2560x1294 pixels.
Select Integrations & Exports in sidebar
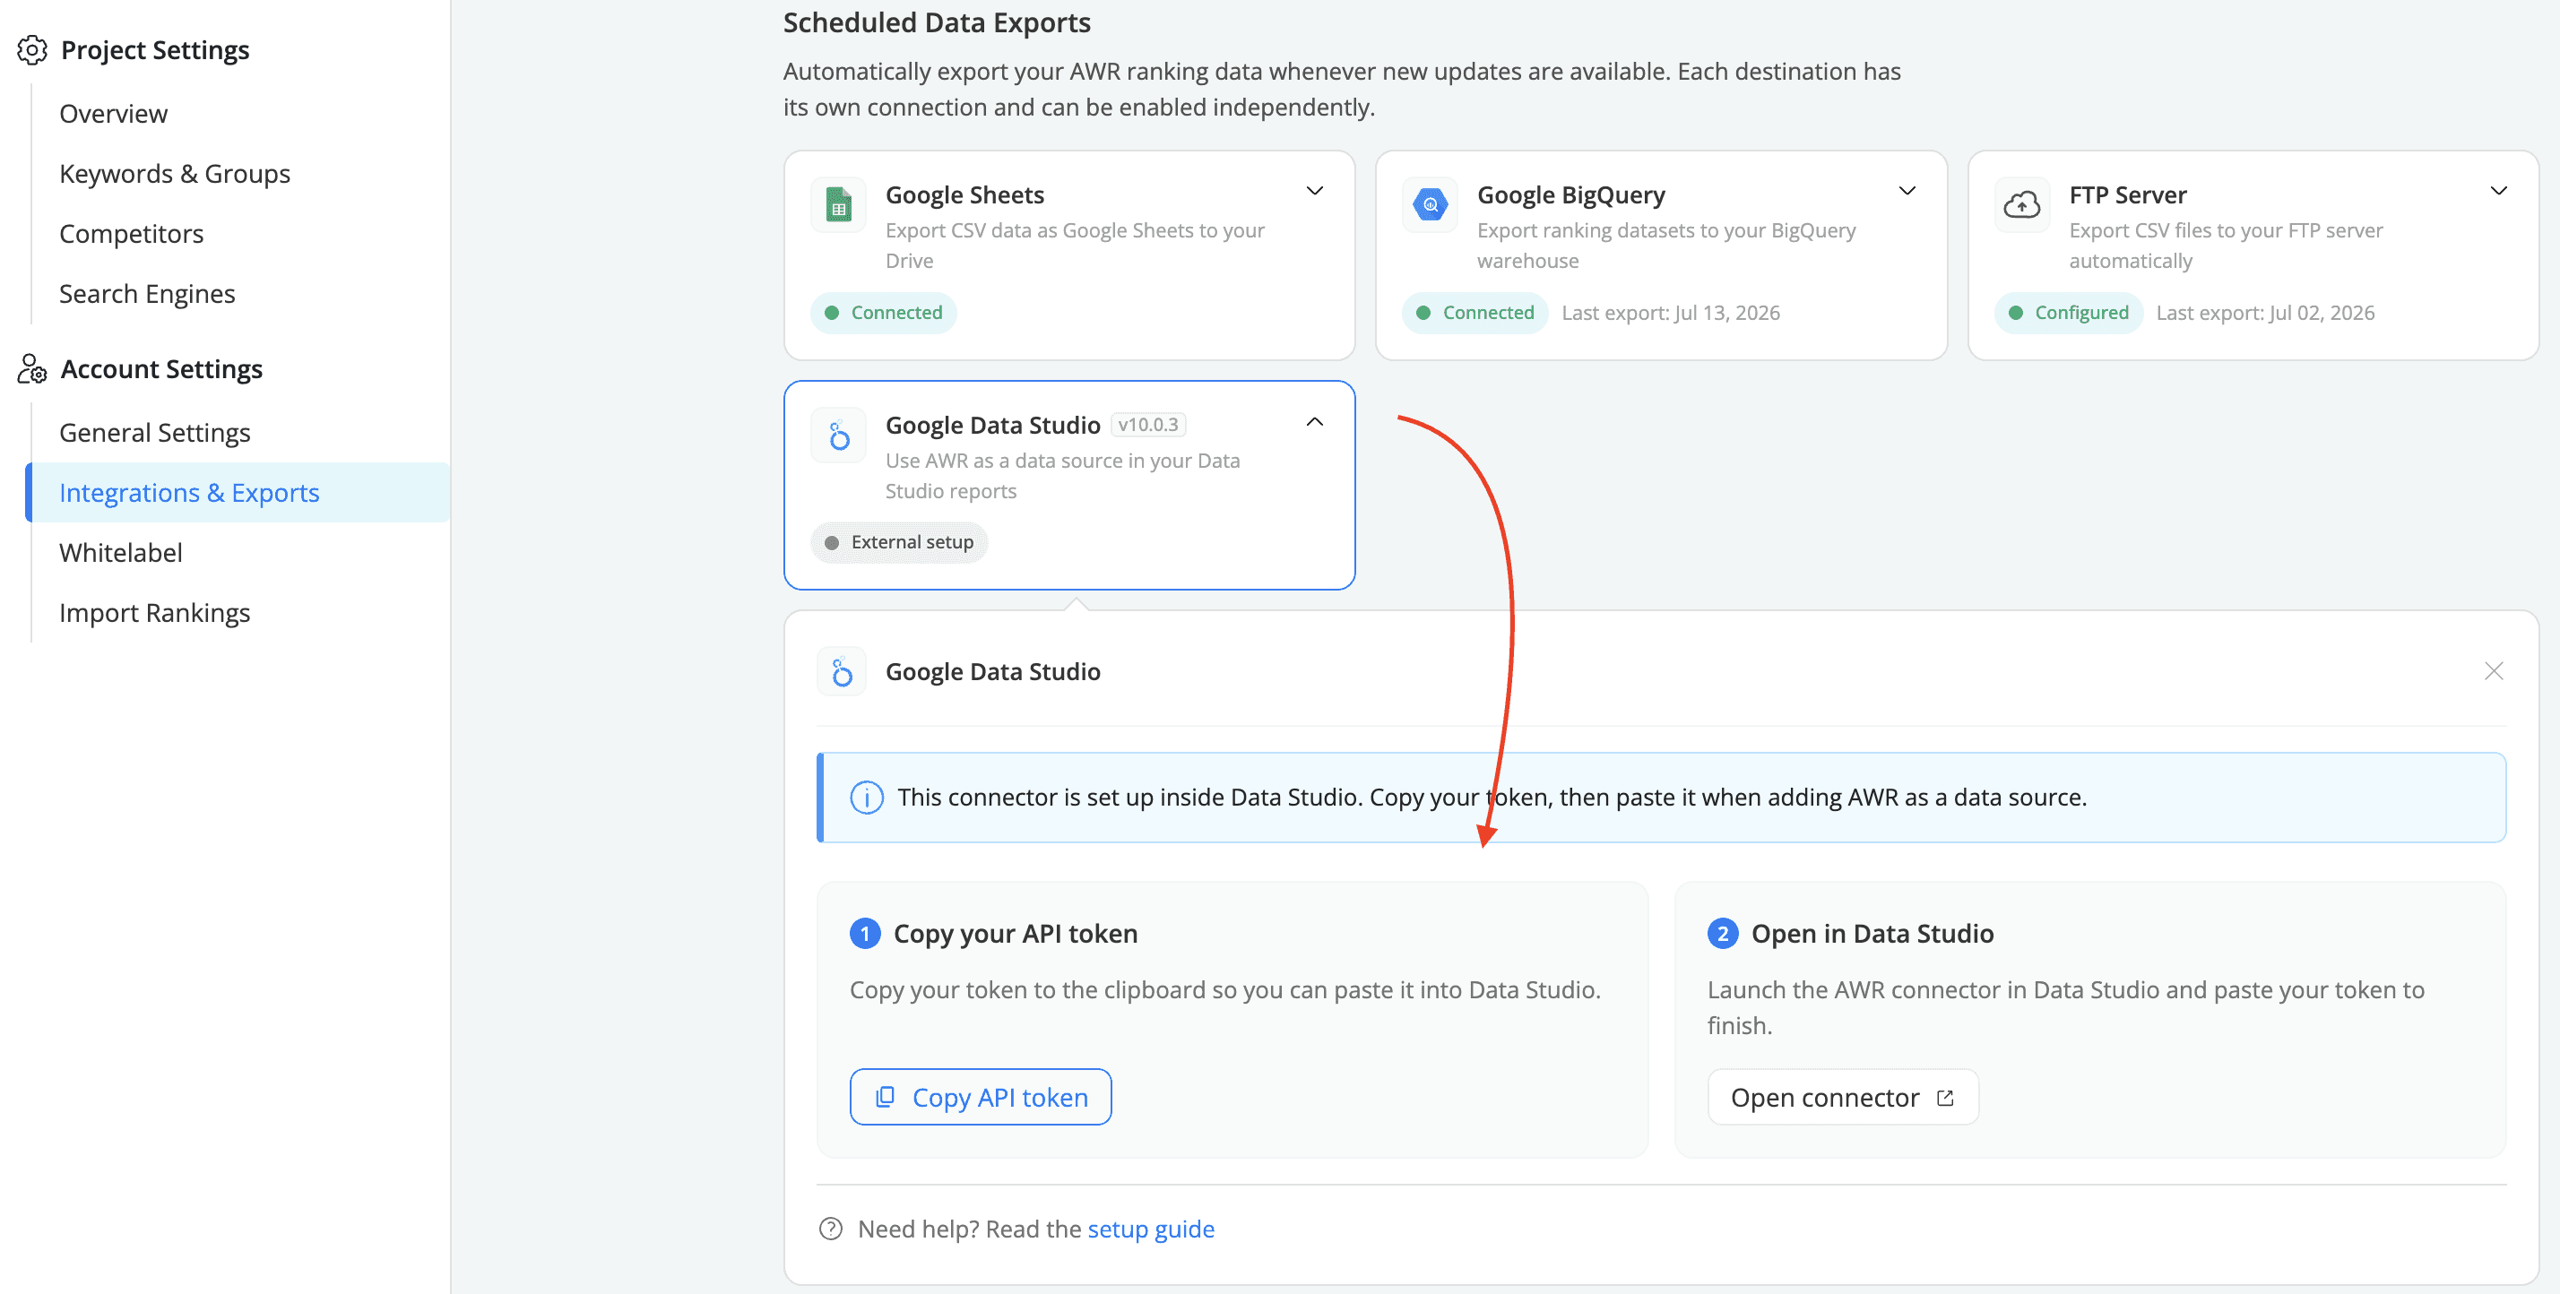[x=238, y=492]
